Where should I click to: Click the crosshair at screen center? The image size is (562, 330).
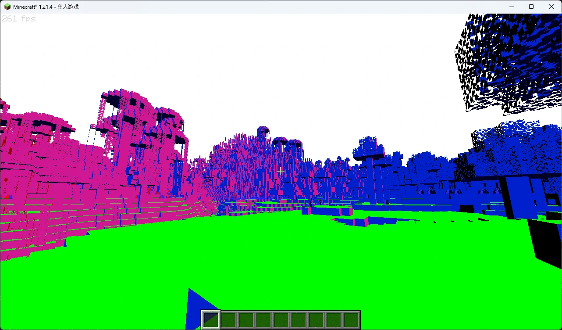281,171
